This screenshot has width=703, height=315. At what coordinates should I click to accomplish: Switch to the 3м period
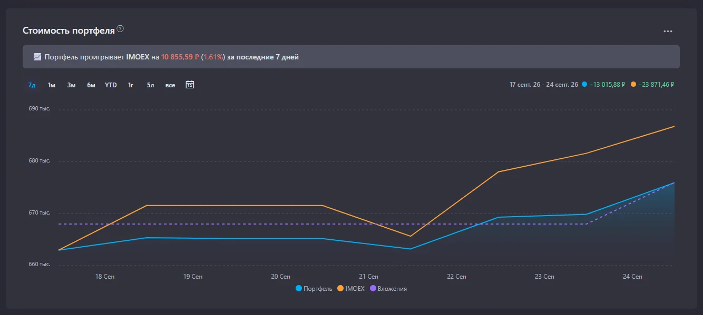(71, 85)
